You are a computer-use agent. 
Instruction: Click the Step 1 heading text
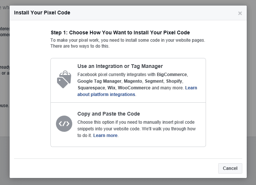click(x=120, y=32)
